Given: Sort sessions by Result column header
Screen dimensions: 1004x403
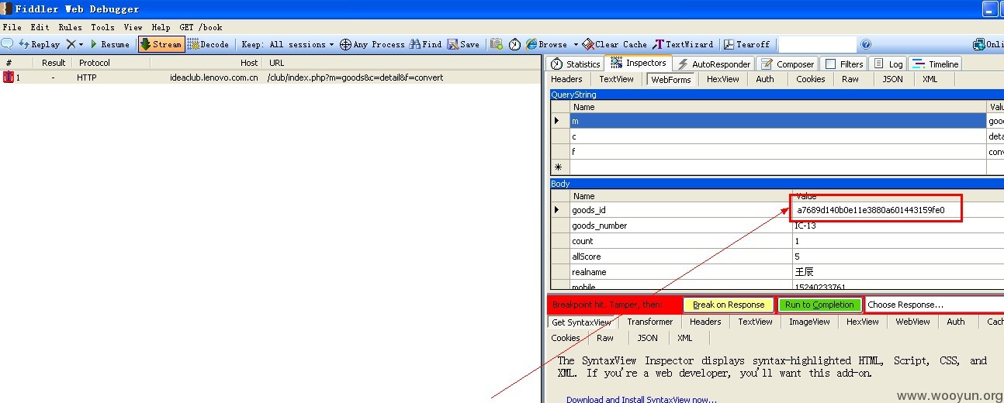Looking at the screenshot, I should click(x=54, y=63).
